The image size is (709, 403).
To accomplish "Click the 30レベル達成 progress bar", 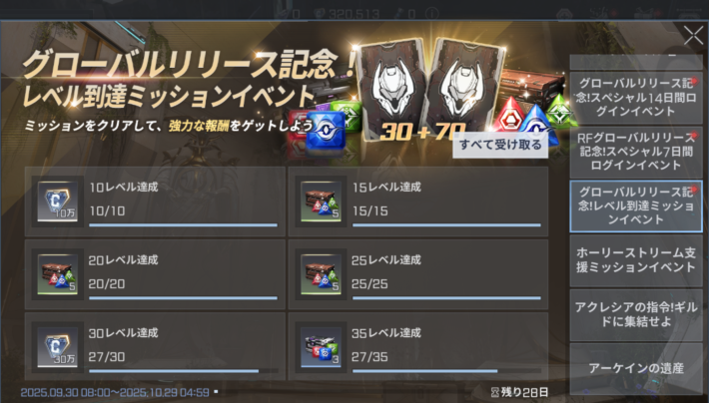I will [183, 371].
